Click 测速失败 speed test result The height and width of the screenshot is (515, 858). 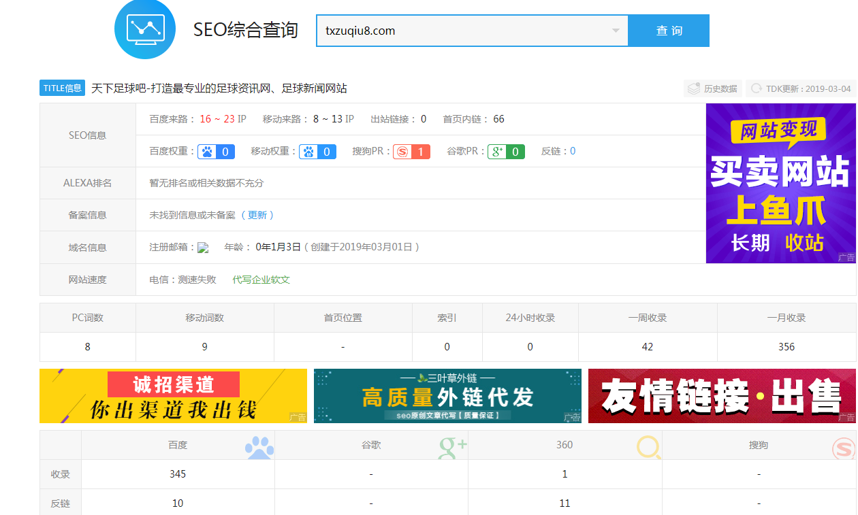click(x=197, y=280)
